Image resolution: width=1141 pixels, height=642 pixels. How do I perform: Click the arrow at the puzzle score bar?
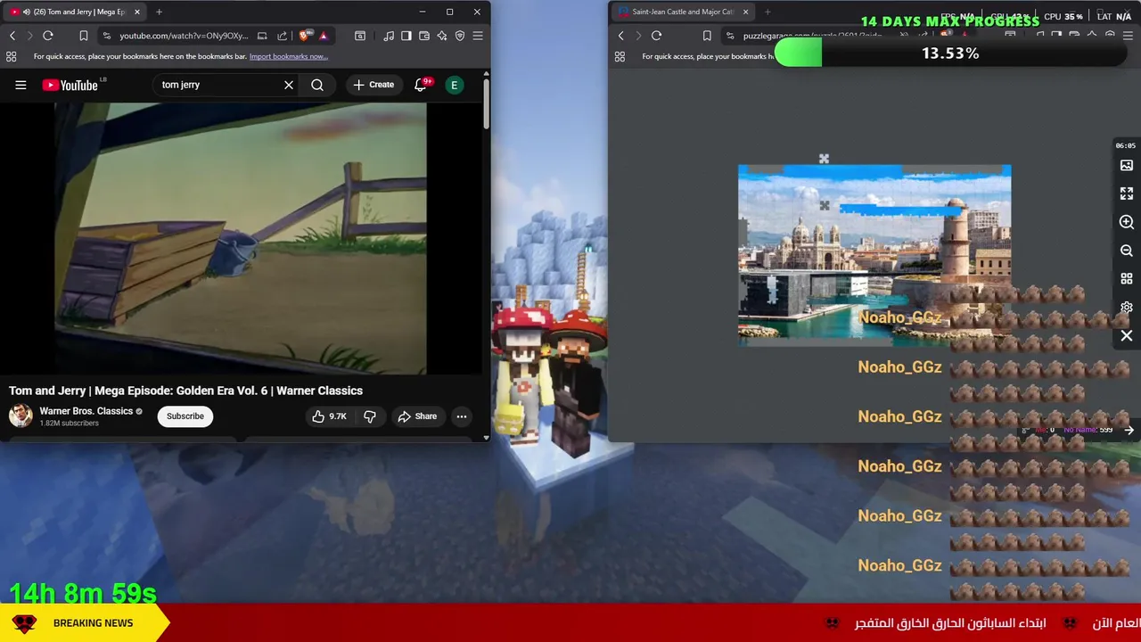(1129, 430)
